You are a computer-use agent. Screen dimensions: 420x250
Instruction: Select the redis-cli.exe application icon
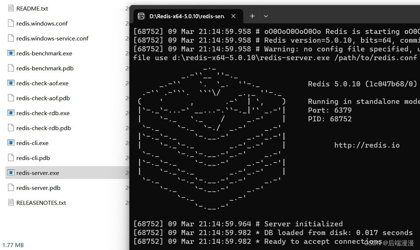(x=11, y=143)
